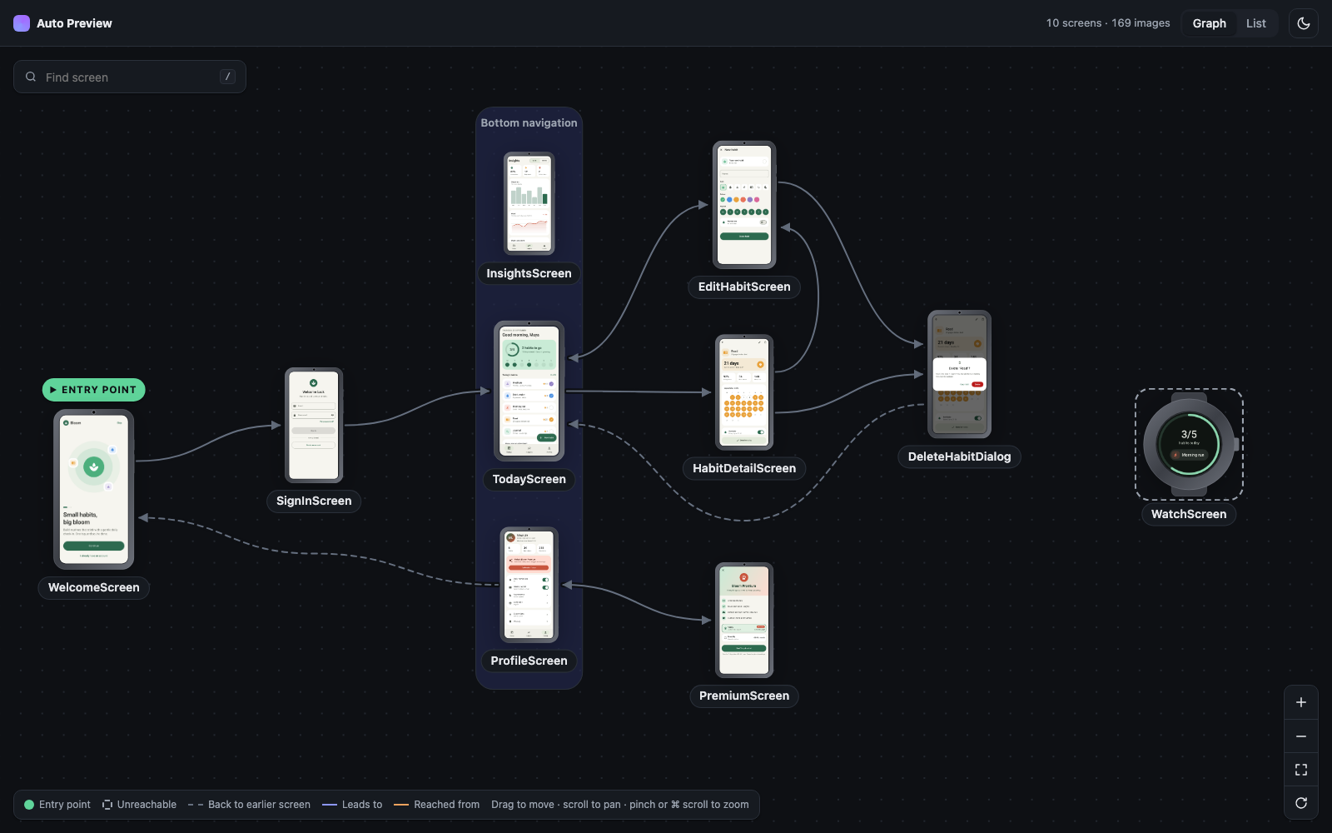Click the zoom in plus button
The image size is (1332, 833).
[1300, 702]
